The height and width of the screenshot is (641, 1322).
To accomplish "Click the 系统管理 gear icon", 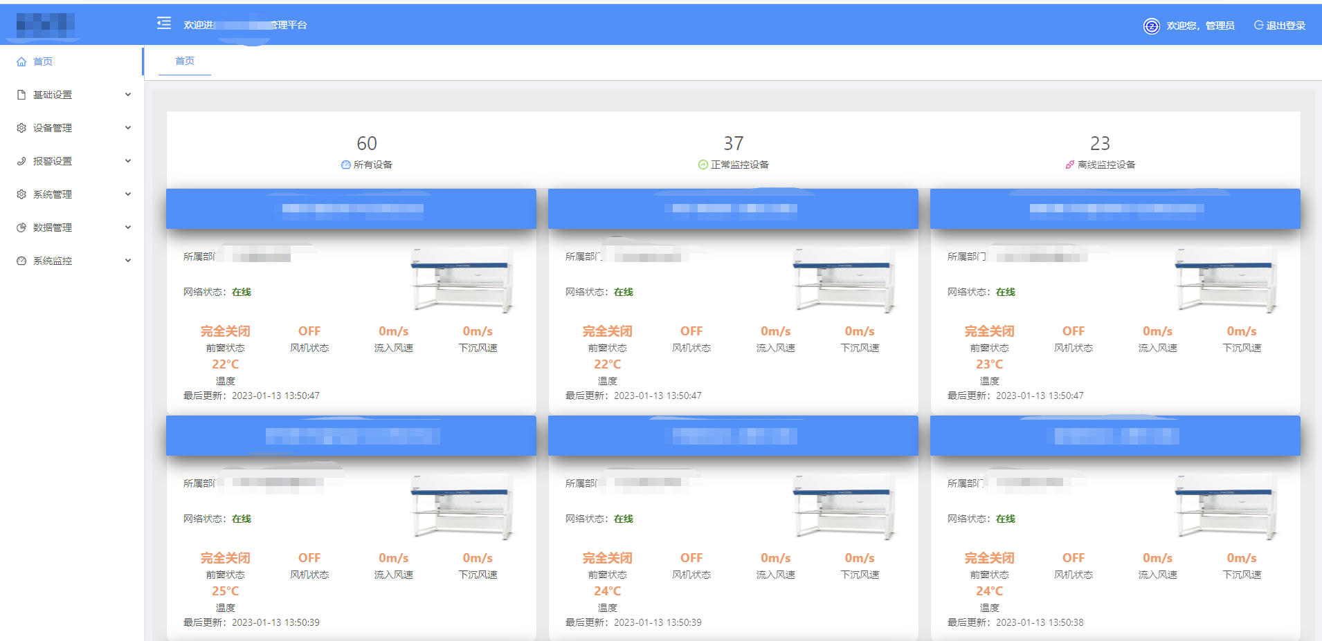I will (21, 194).
